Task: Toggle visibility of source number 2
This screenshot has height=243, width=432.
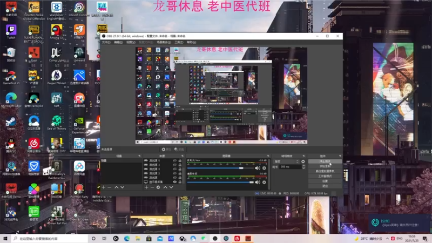Action: click(174, 173)
